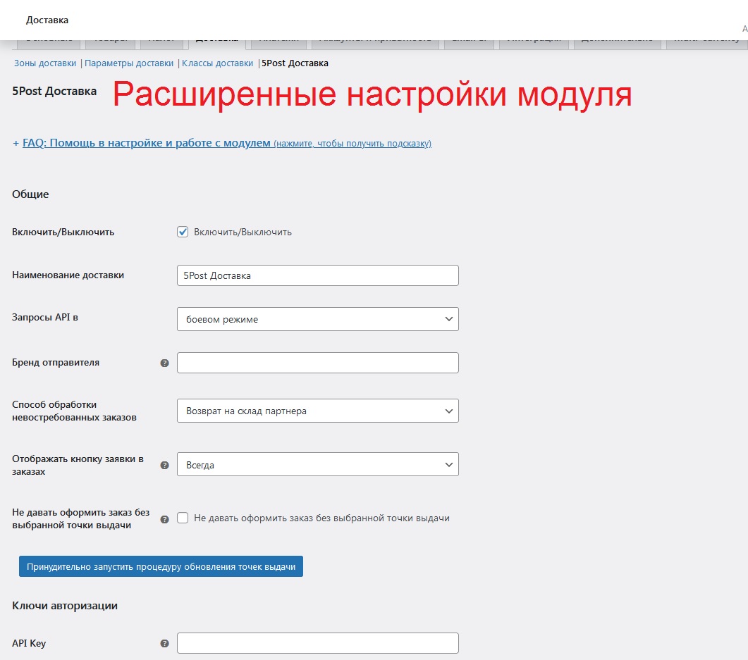Go to Зоны доставки section
The width and height of the screenshot is (748, 660).
[x=45, y=63]
